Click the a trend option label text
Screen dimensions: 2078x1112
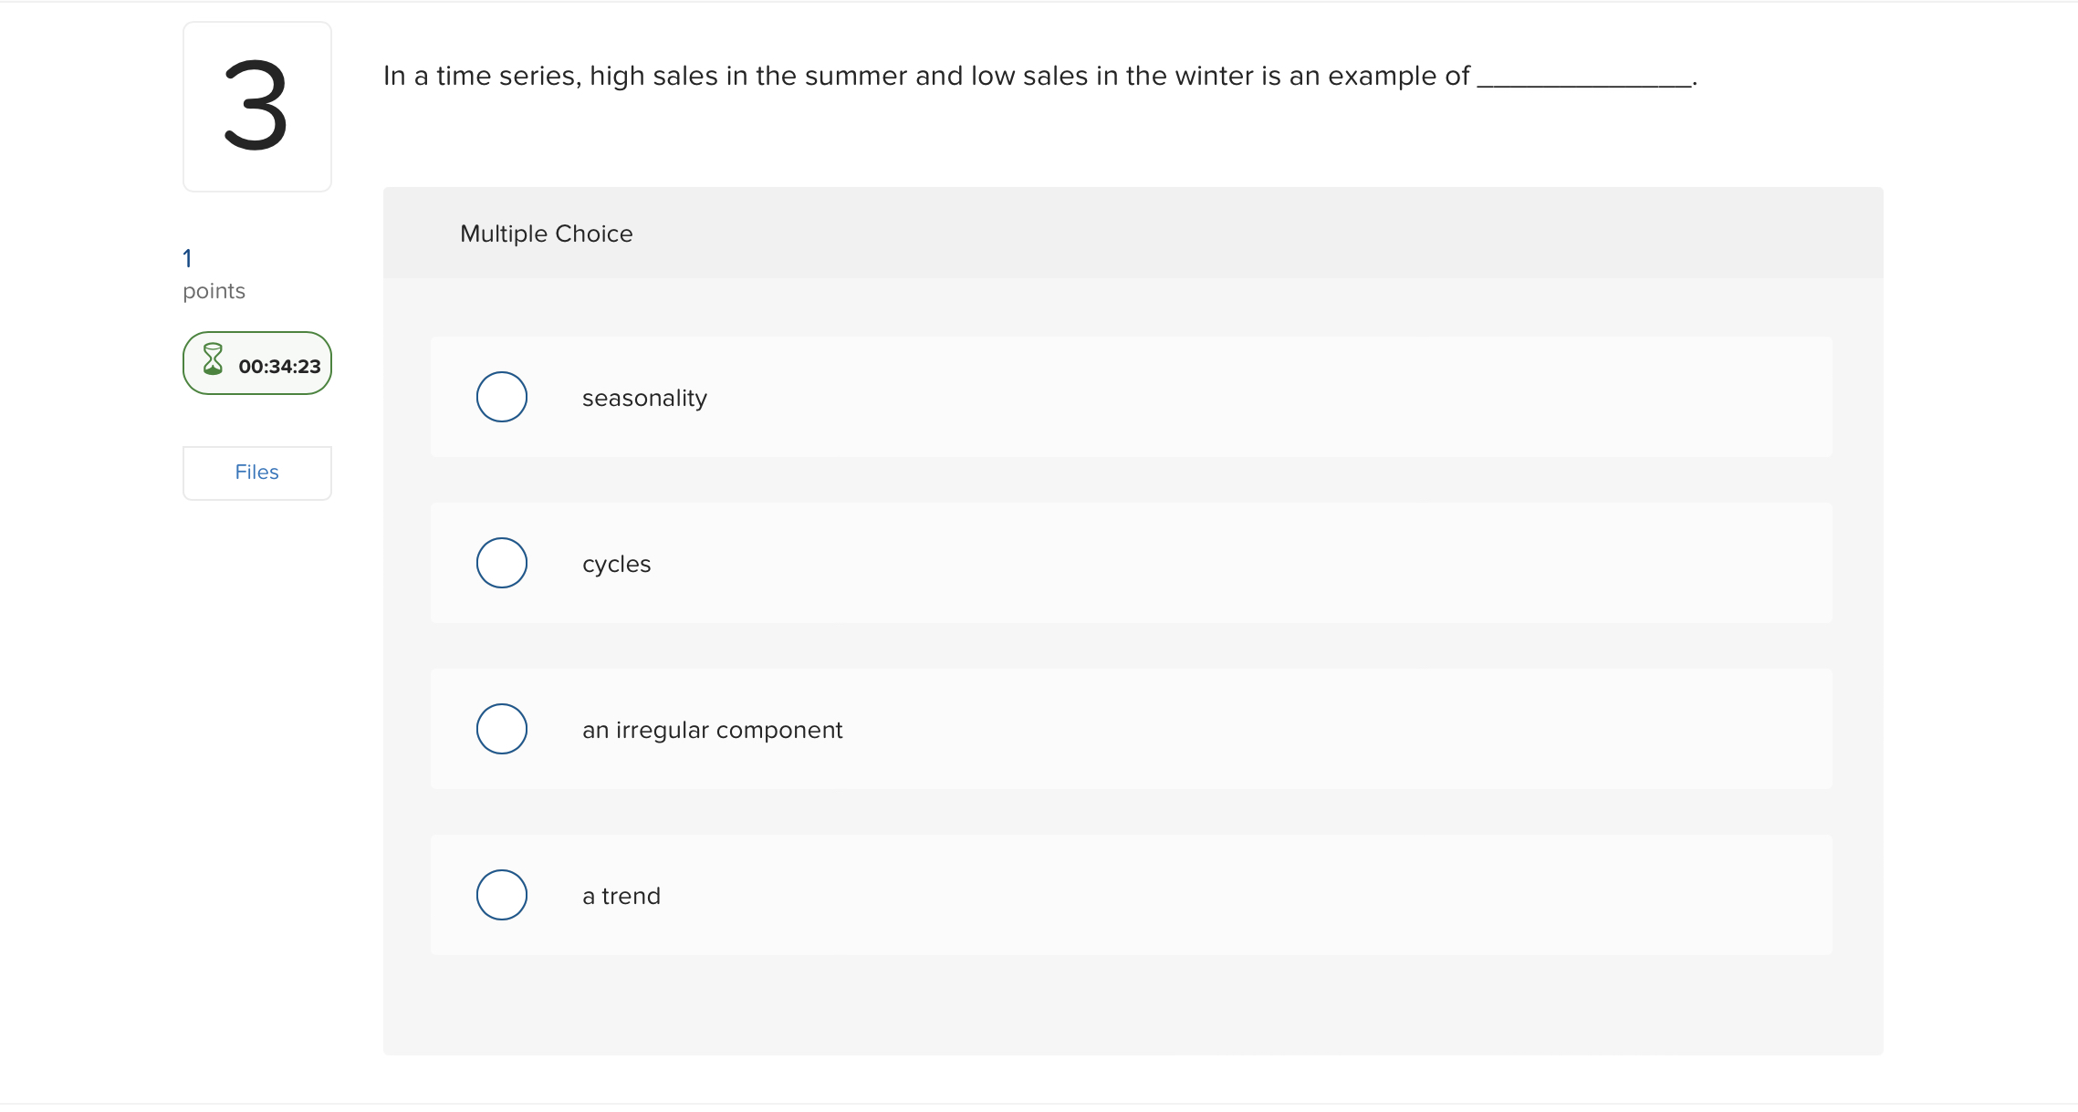click(x=621, y=896)
